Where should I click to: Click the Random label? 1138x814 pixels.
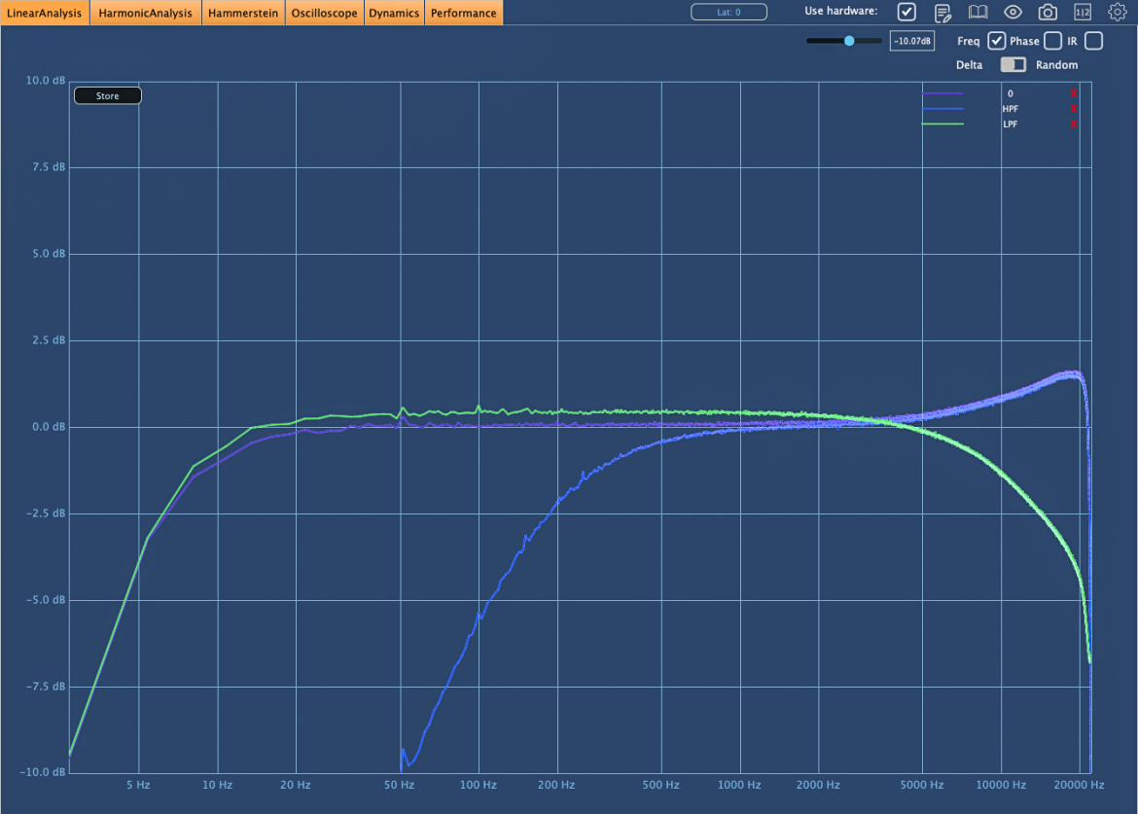coord(1056,64)
